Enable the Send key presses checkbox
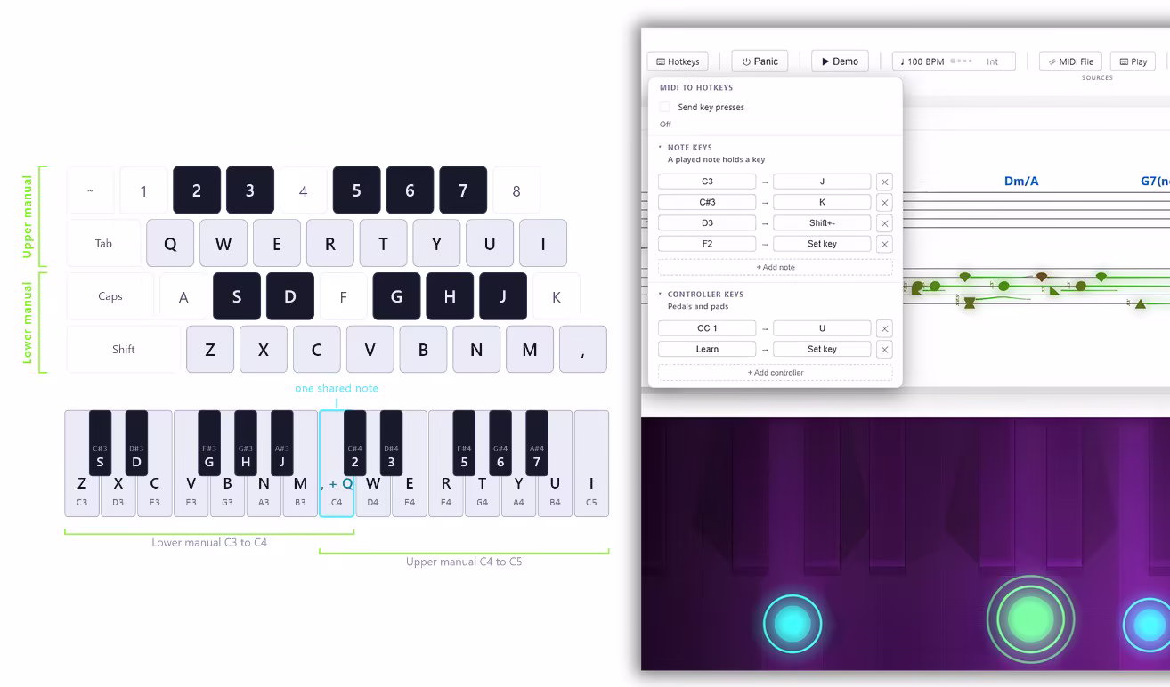This screenshot has width=1170, height=687. pos(665,107)
